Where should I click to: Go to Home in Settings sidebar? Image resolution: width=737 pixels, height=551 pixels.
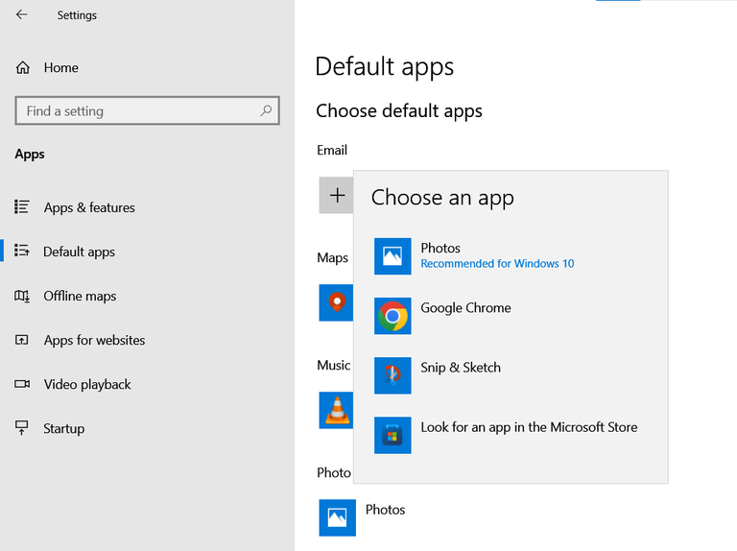tap(60, 67)
